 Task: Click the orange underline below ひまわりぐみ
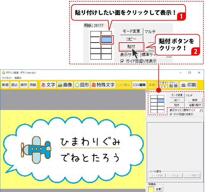click(x=90, y=148)
